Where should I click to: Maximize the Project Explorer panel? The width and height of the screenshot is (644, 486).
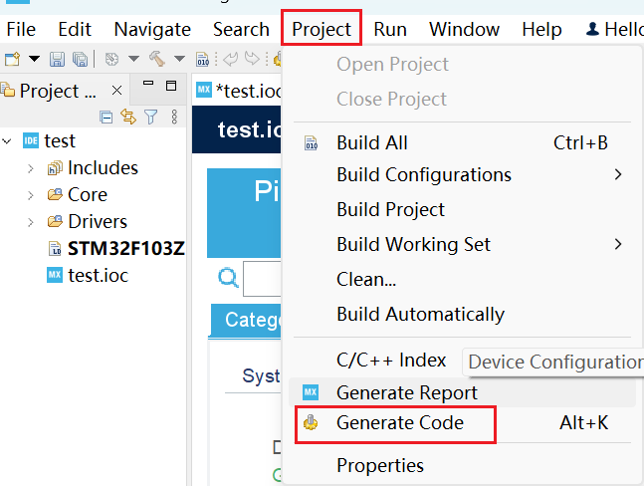coord(171,86)
